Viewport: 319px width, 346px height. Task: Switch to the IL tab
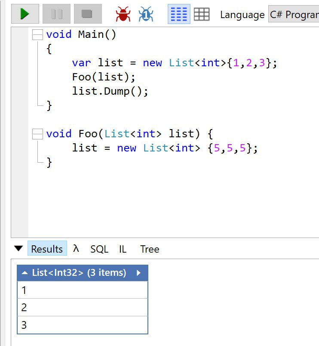point(123,249)
